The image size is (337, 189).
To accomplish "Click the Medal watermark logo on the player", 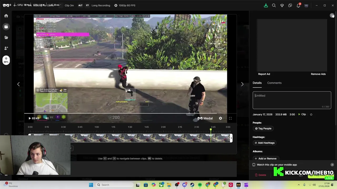I will (205, 118).
